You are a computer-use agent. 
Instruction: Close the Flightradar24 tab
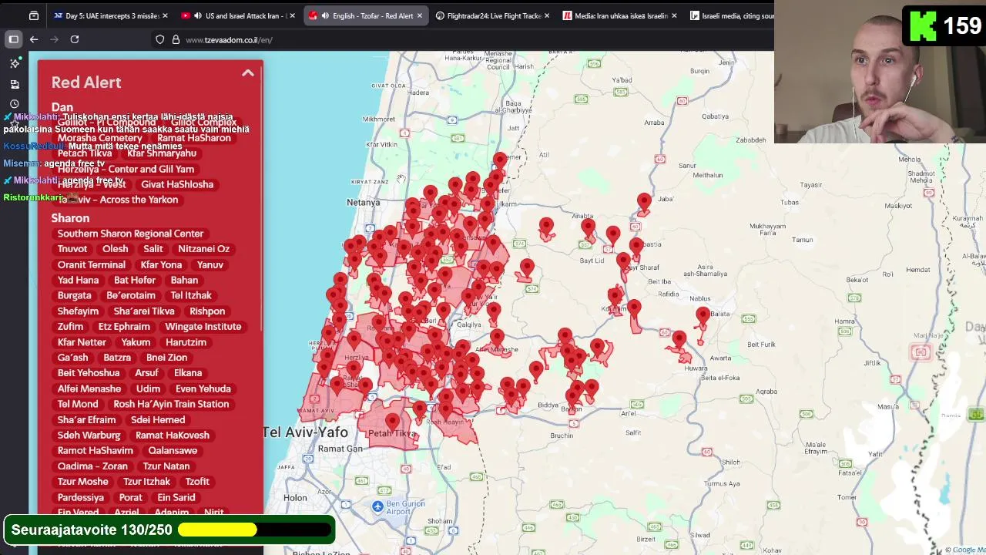[547, 15]
